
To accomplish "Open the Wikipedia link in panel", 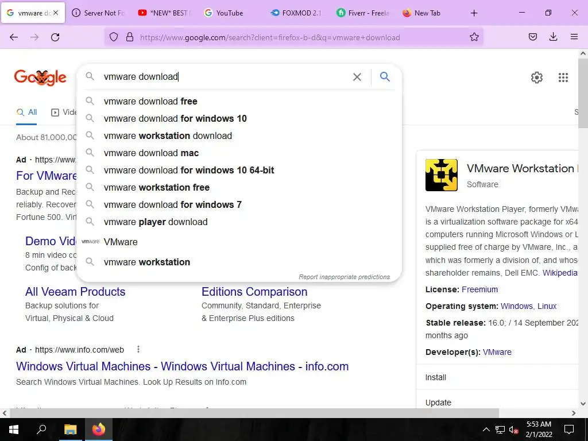I will point(560,273).
